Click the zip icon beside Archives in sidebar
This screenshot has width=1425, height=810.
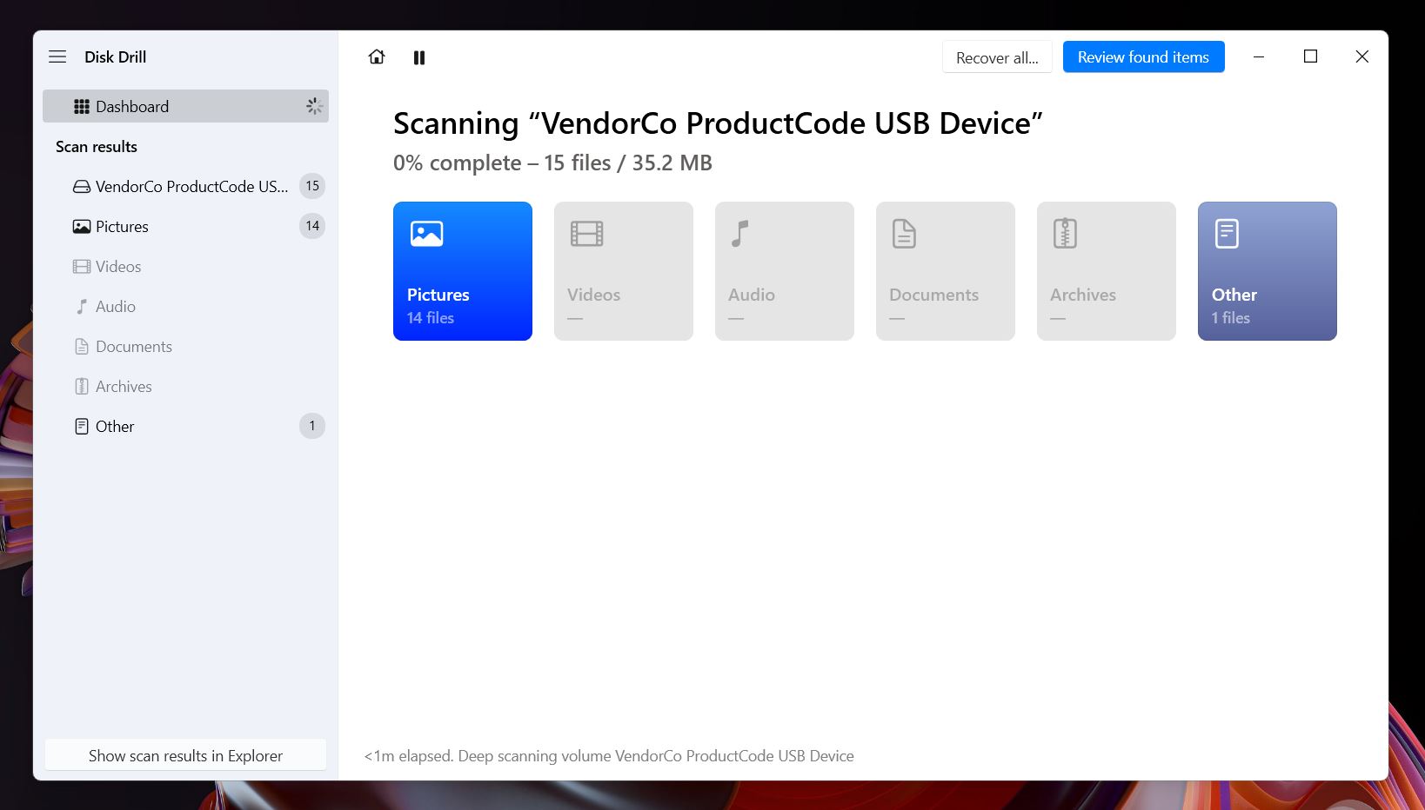coord(82,386)
